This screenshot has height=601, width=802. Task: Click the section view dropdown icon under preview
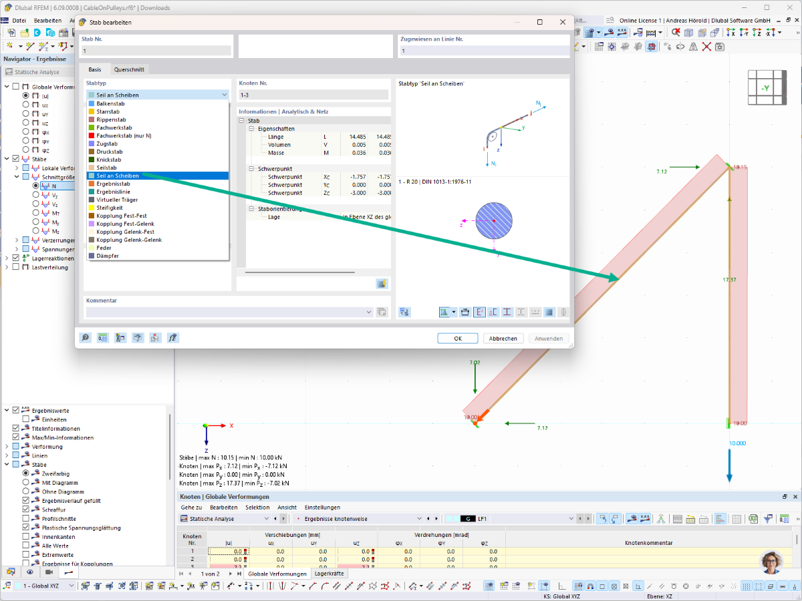pyautogui.click(x=454, y=312)
